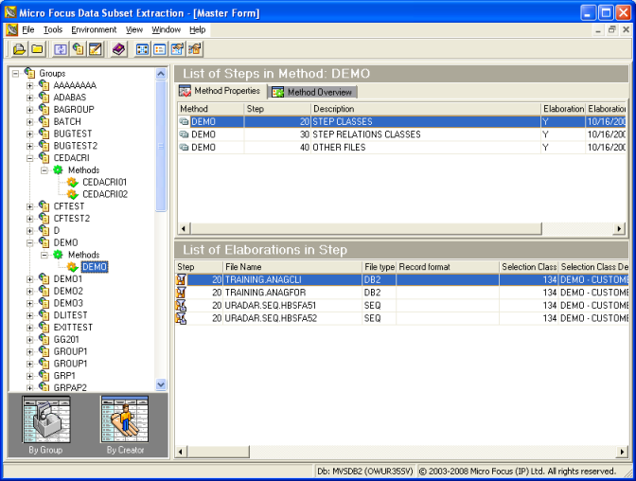
Task: Expand the ADABAS group node
Action: click(30, 98)
